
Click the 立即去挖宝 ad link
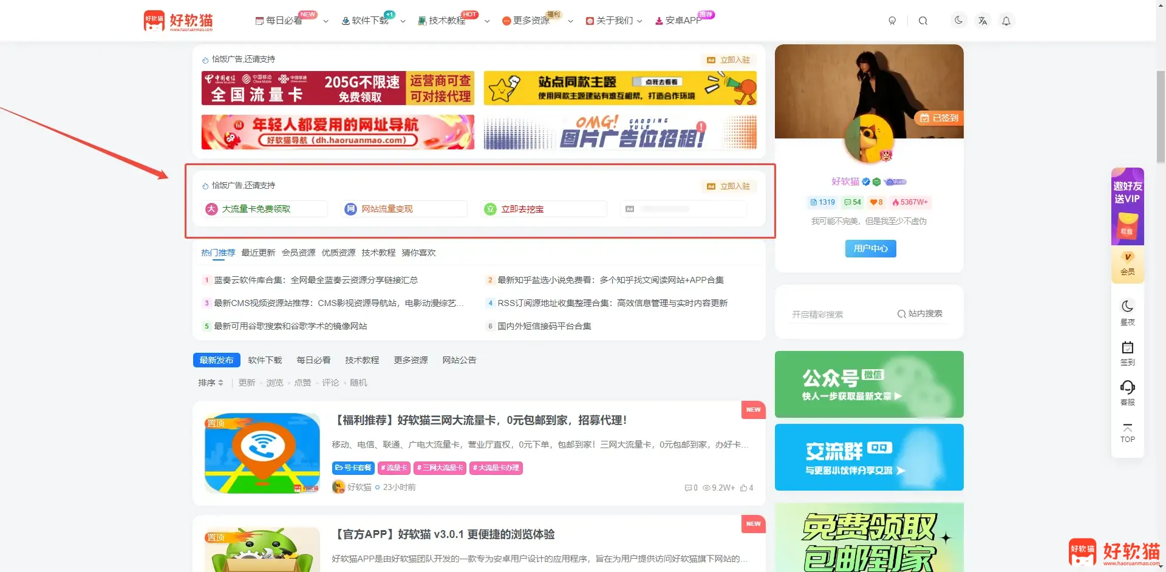point(544,209)
